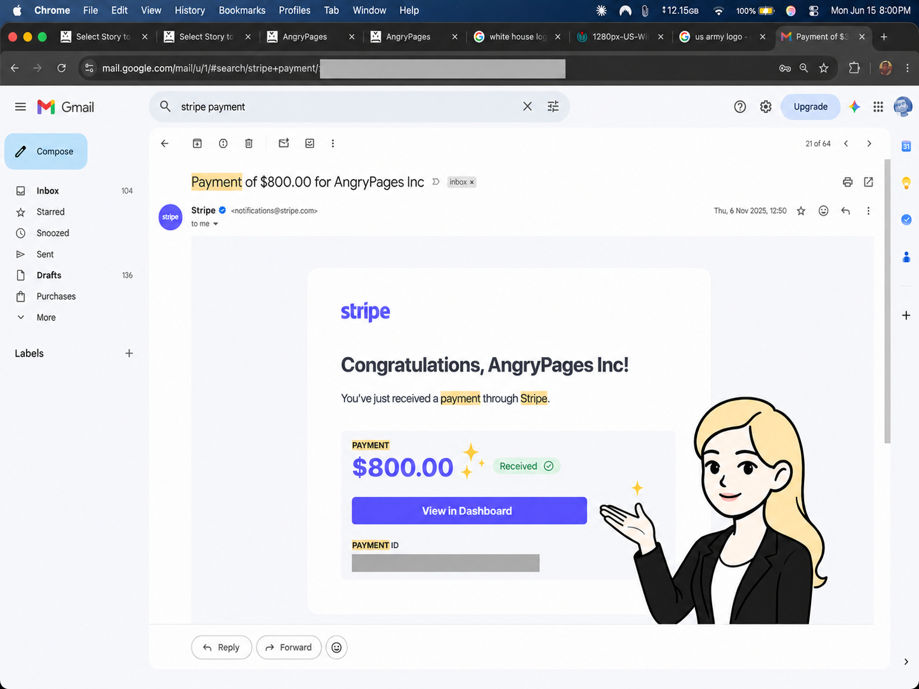This screenshot has height=689, width=919.
Task: Open email in new window
Action: tap(868, 182)
